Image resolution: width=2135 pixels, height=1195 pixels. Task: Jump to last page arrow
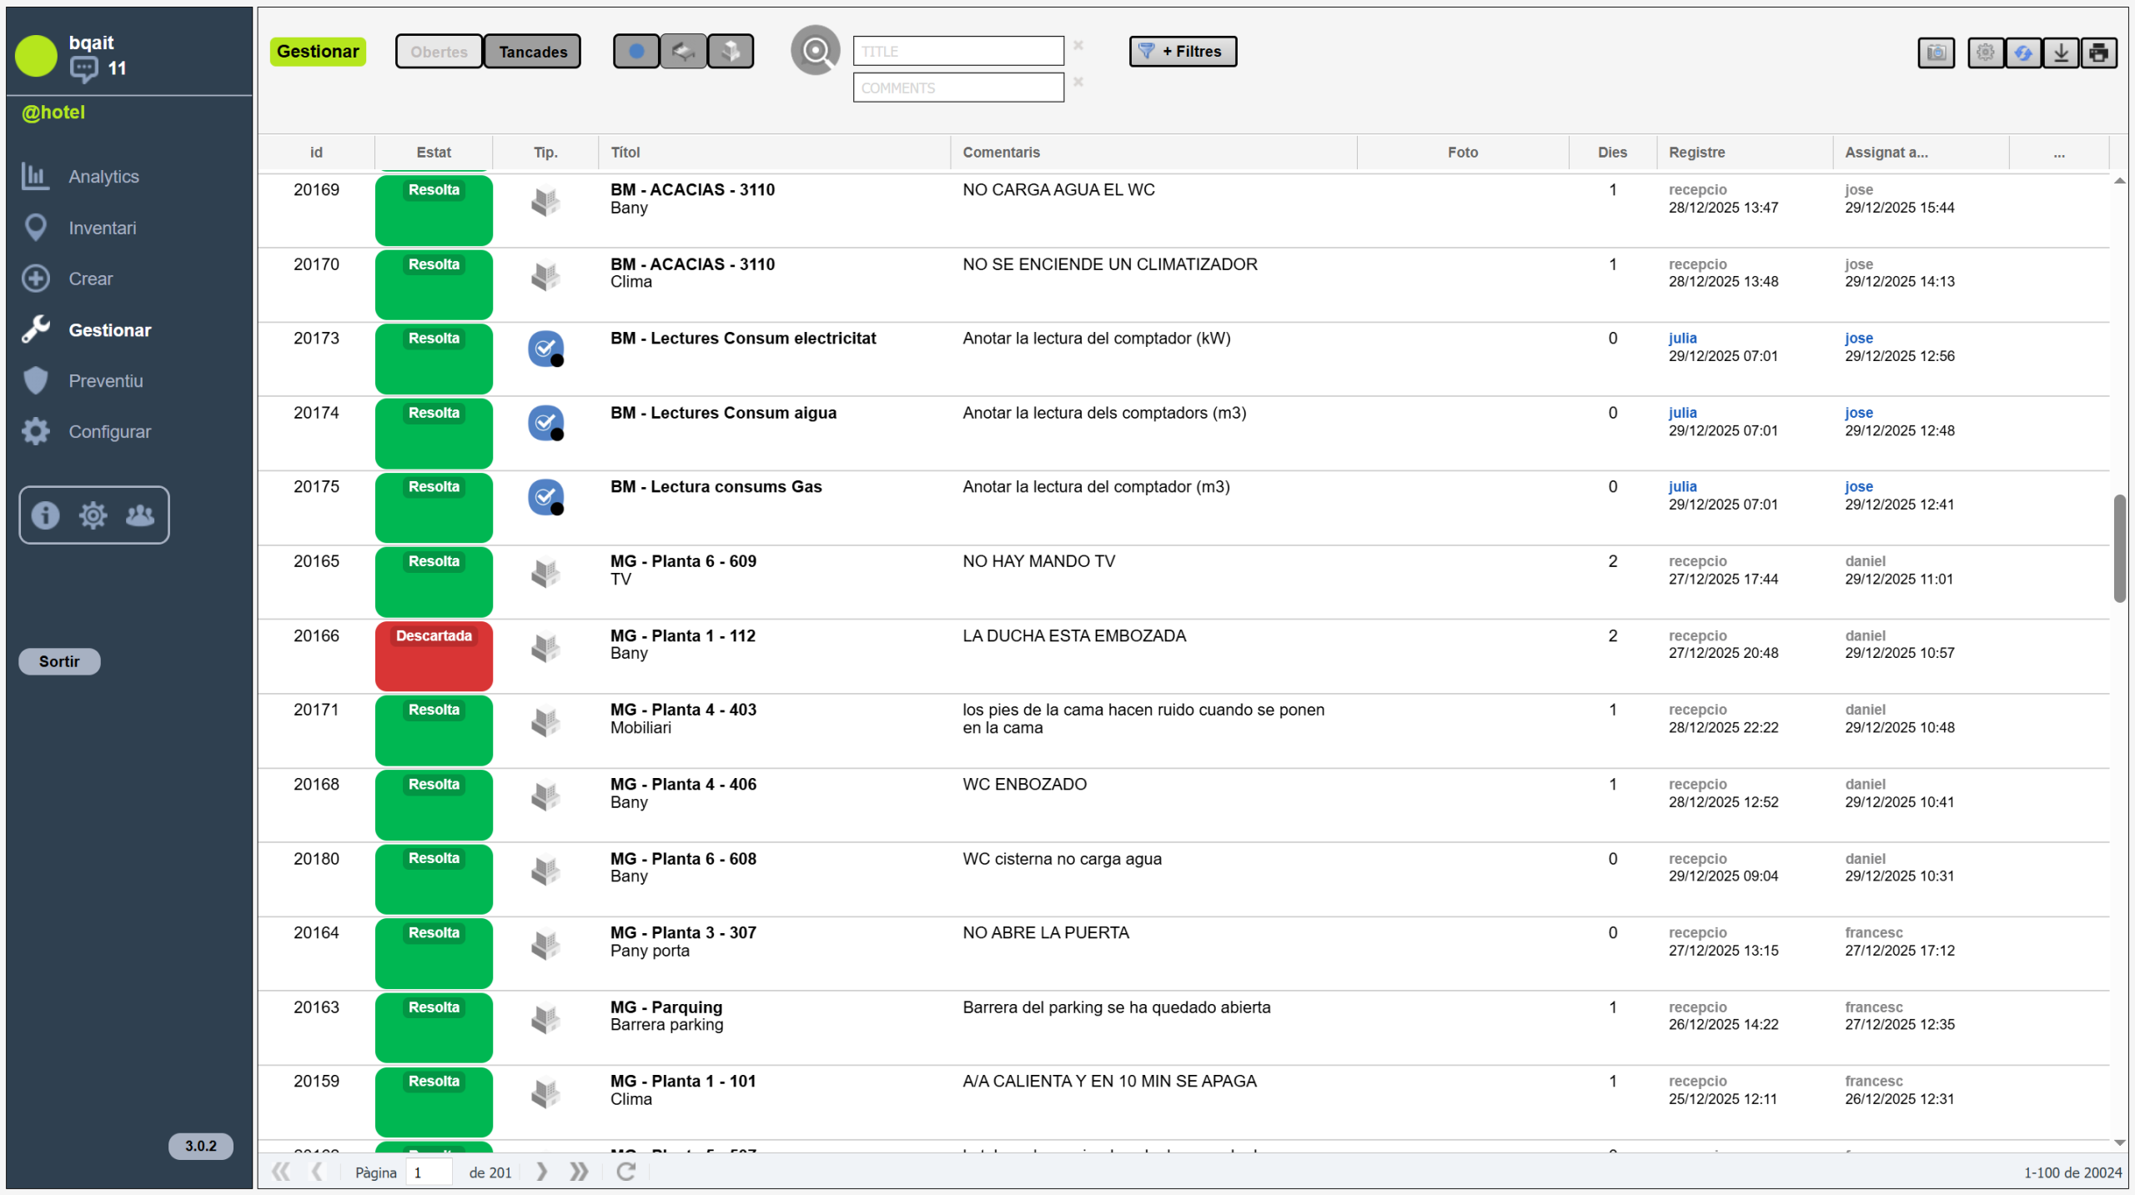pos(579,1172)
